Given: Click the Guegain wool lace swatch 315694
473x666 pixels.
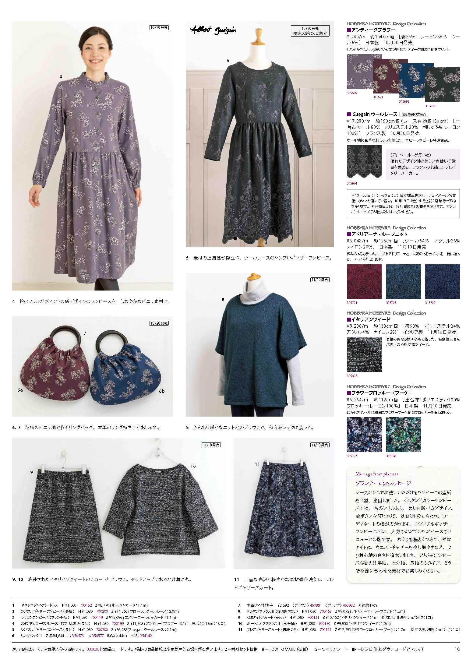Looking at the screenshot, I should pos(364,162).
